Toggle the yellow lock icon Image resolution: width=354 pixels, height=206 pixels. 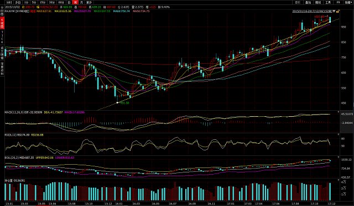click(x=338, y=11)
